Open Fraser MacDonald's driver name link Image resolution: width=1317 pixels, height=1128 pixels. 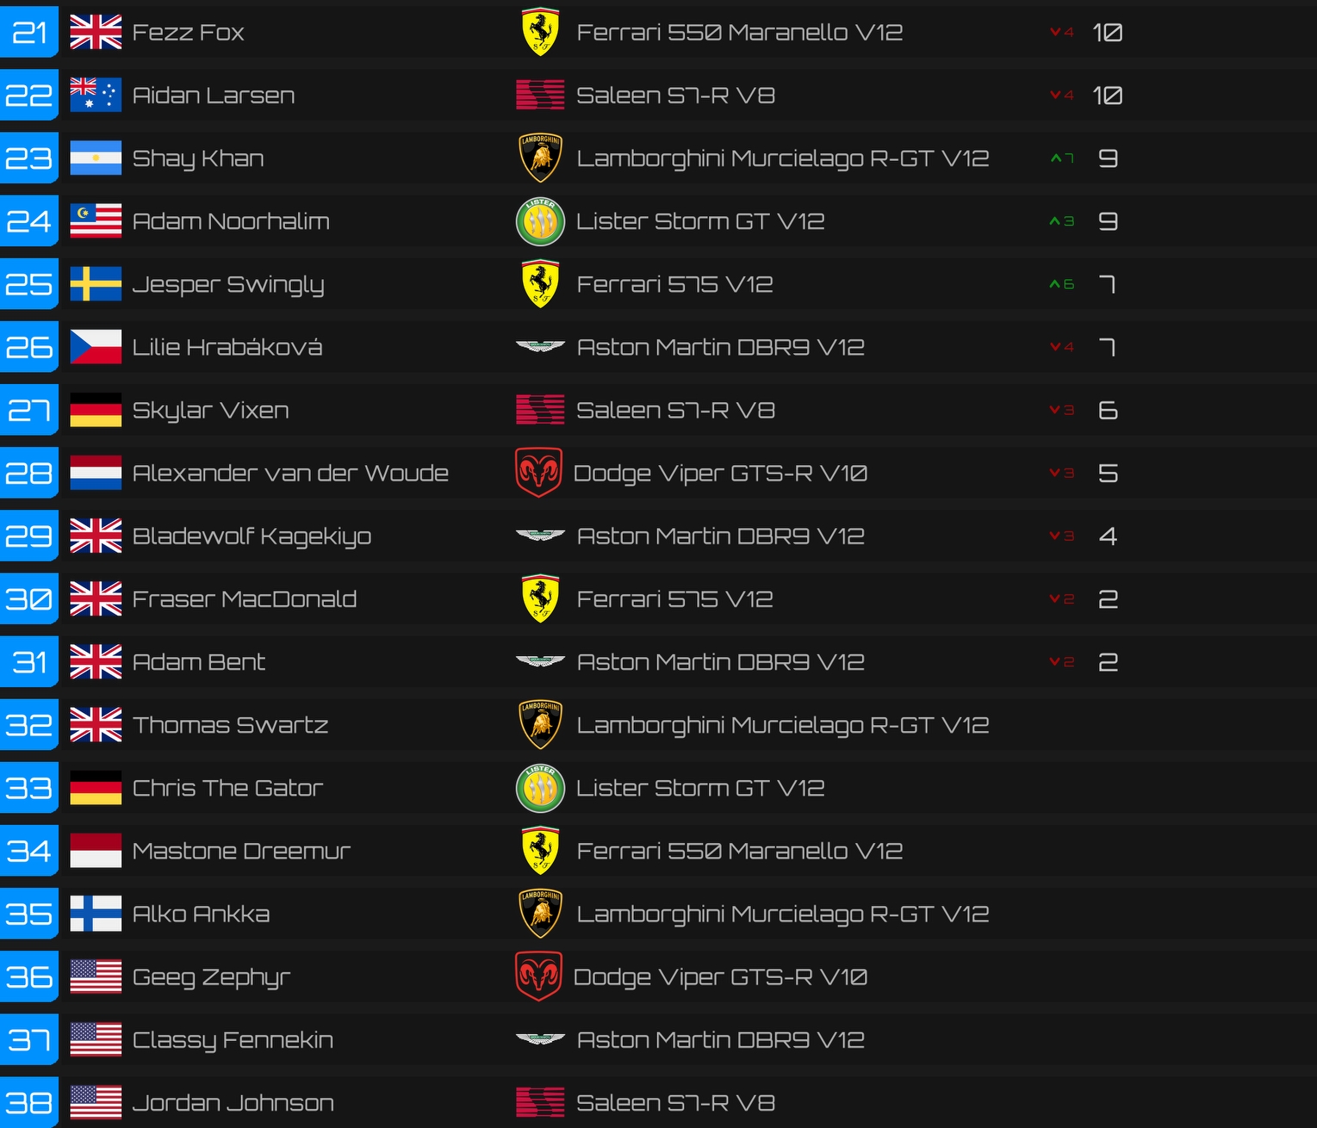point(245,599)
